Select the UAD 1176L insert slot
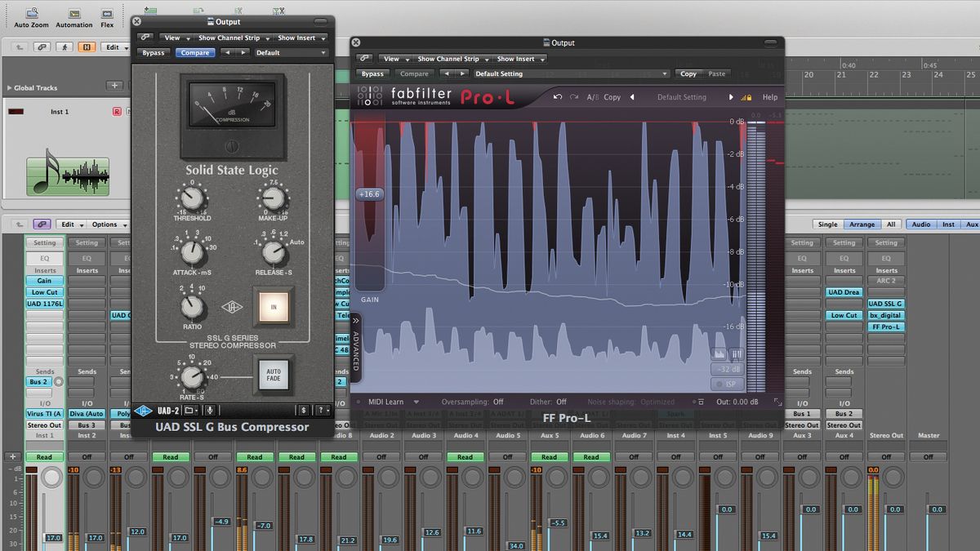 pos(43,303)
